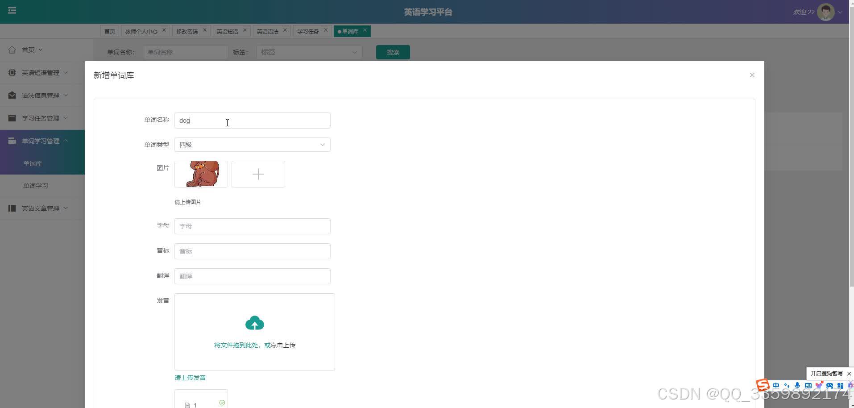Viewport: 854px width, 408px height.
Task: Close the 英语语法 tab
Action: coord(285,30)
